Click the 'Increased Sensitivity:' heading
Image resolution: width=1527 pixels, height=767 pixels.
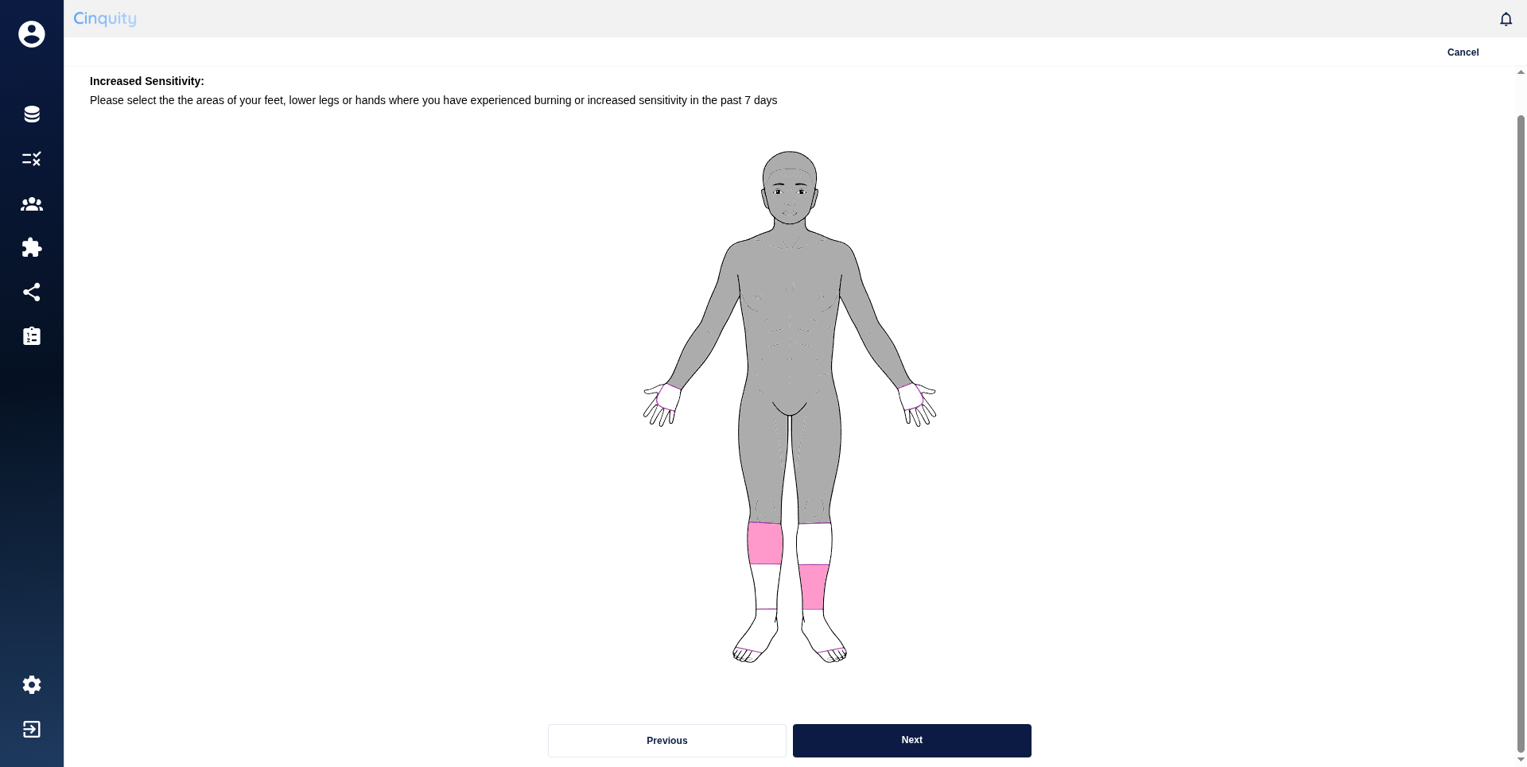click(147, 81)
